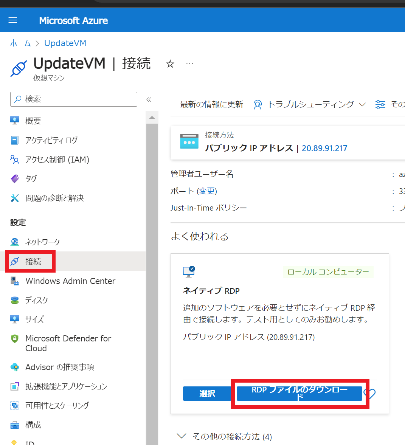
Task: Click the 検索 search field
Action: click(74, 99)
